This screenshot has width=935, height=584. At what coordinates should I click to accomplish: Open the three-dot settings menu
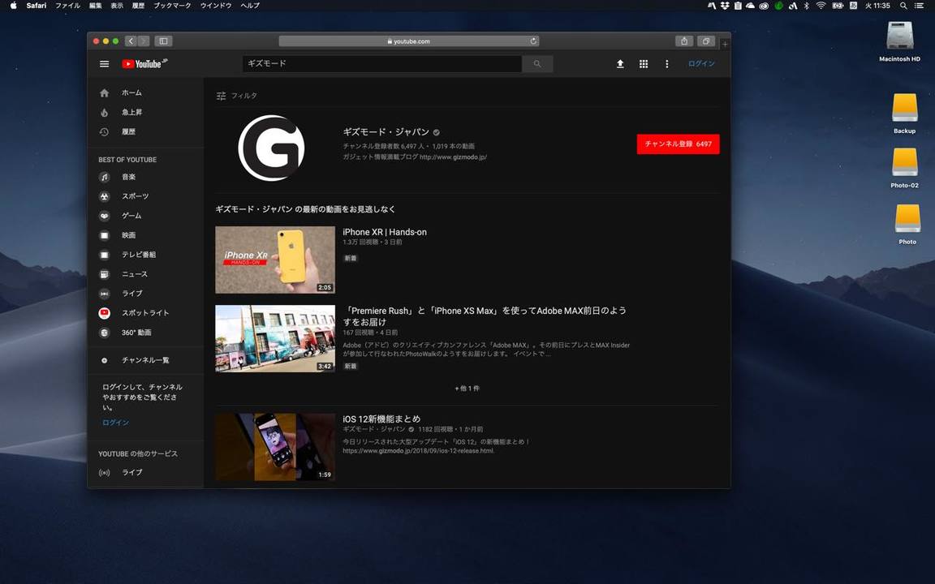coord(666,64)
